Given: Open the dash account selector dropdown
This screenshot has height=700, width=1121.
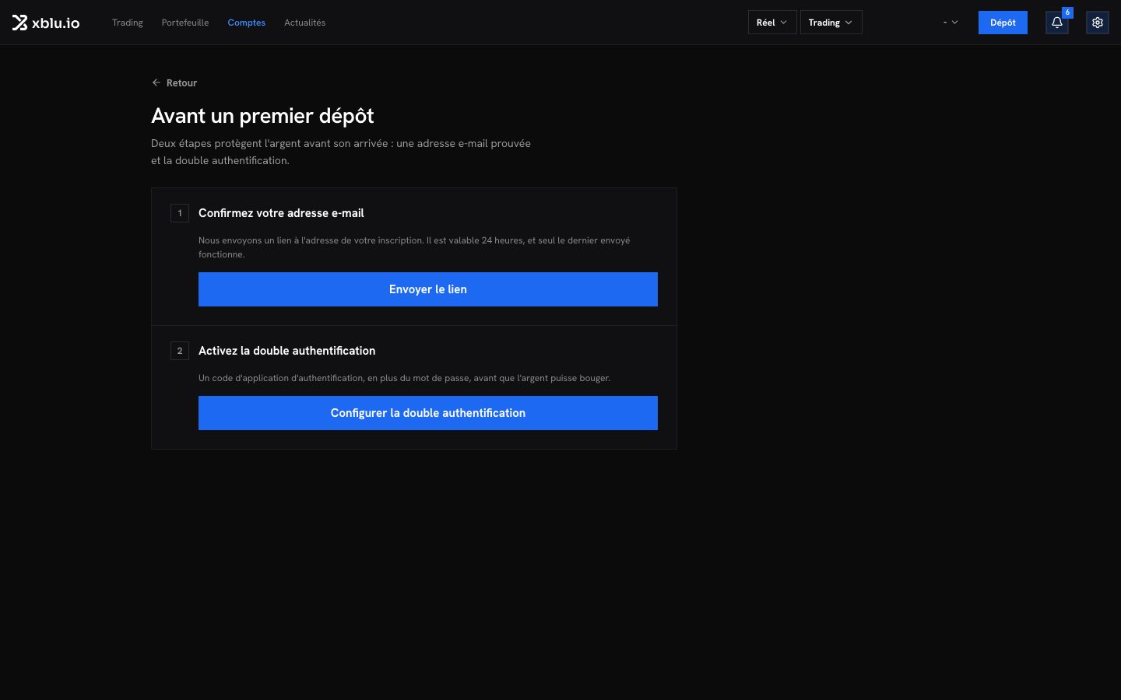Looking at the screenshot, I should [951, 23].
